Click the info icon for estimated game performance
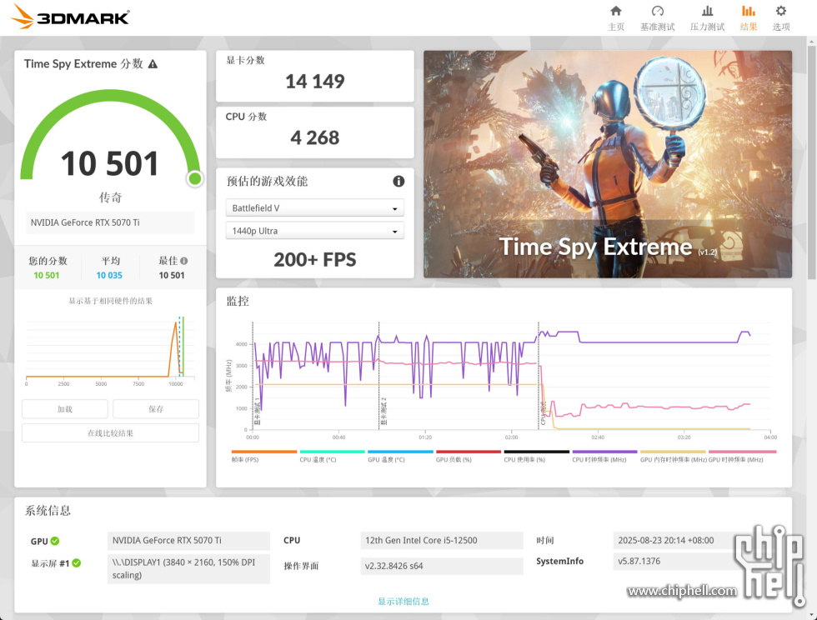Image resolution: width=817 pixels, height=620 pixels. pos(398,182)
